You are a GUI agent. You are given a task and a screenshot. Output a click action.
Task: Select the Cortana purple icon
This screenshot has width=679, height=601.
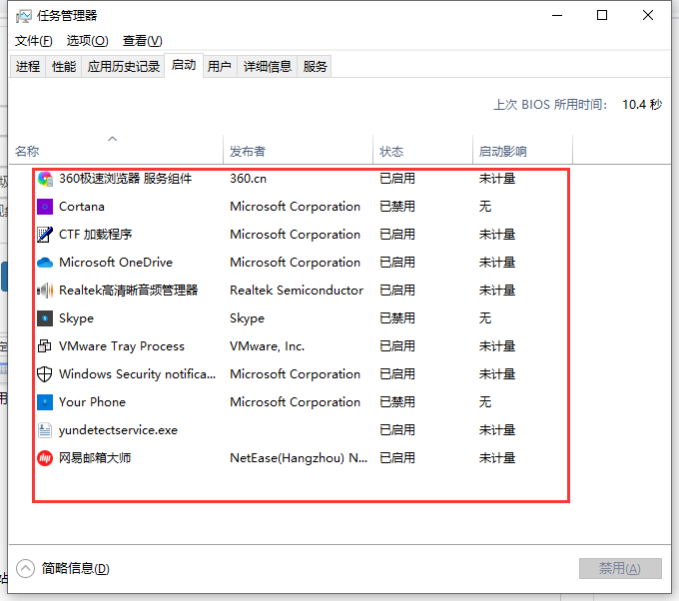point(45,207)
